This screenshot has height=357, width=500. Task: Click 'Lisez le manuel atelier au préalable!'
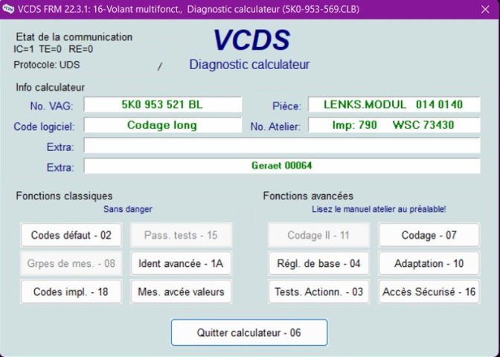coord(379,210)
